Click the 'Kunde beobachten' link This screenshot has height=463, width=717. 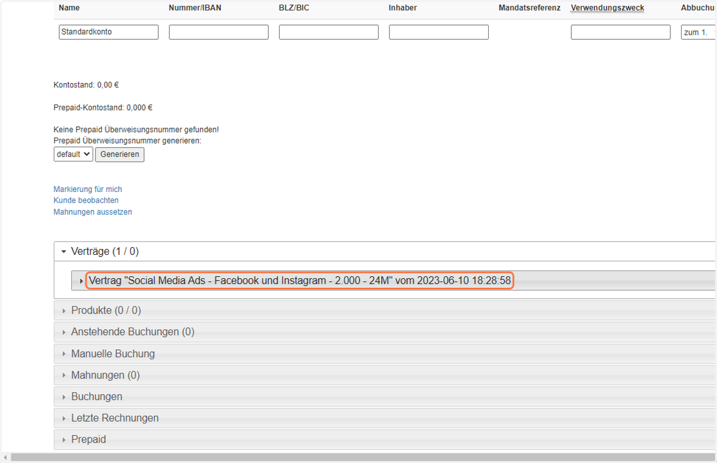coord(86,200)
